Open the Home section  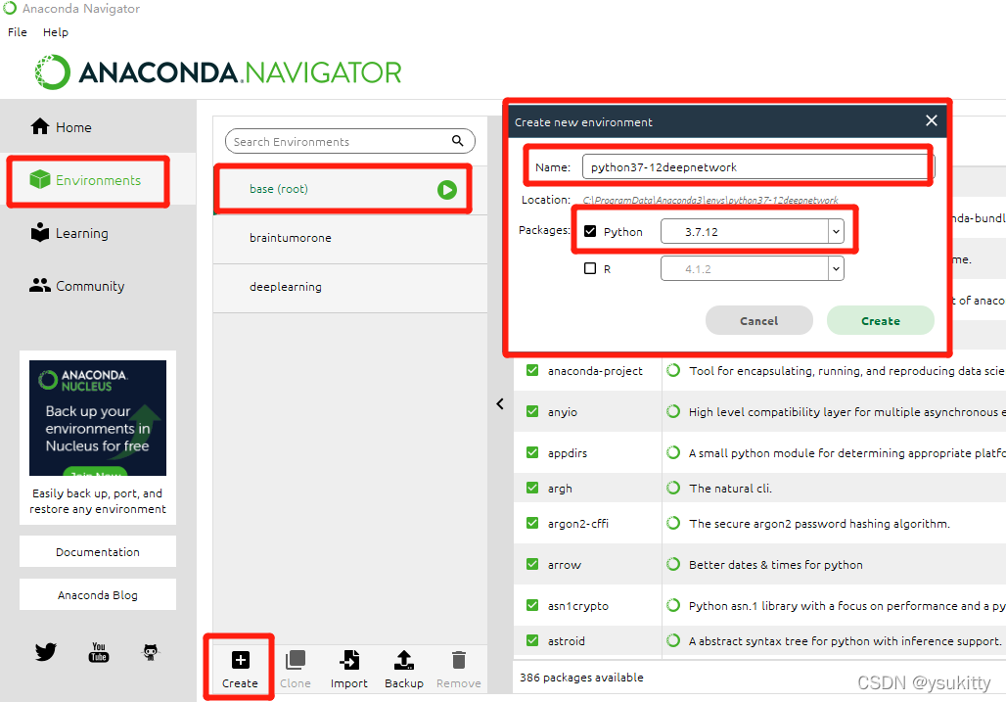pos(61,127)
